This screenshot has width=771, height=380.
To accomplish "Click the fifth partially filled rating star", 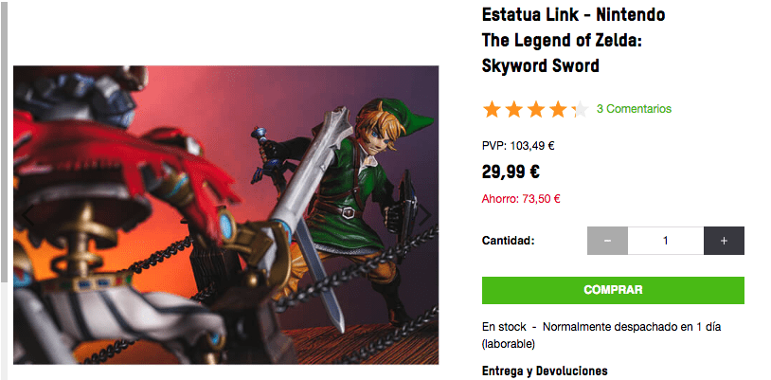I will coord(580,109).
